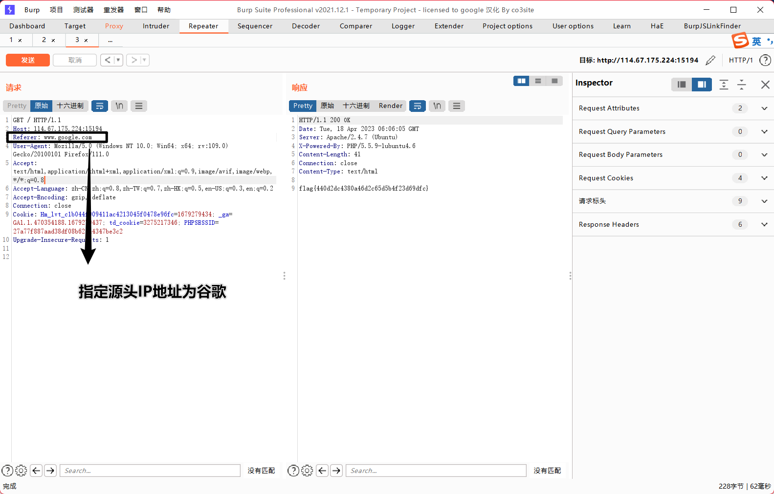774x494 pixels.
Task: Select 十六进制 hex view in request panel
Action: click(70, 106)
